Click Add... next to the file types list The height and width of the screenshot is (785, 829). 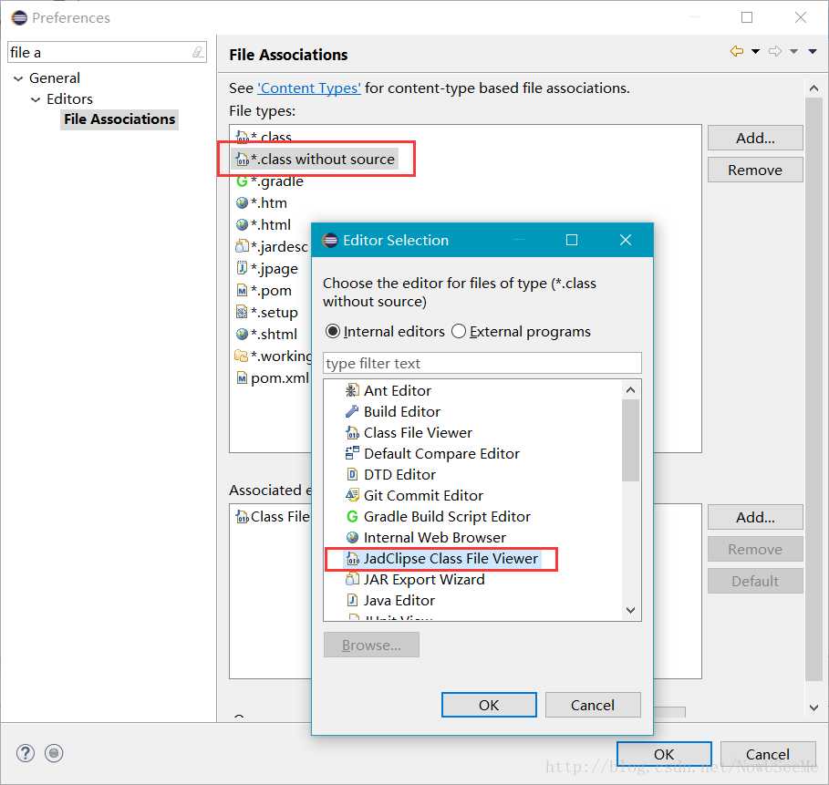click(755, 138)
